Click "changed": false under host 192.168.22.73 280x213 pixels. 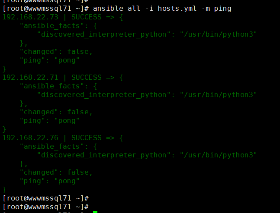click(x=56, y=52)
